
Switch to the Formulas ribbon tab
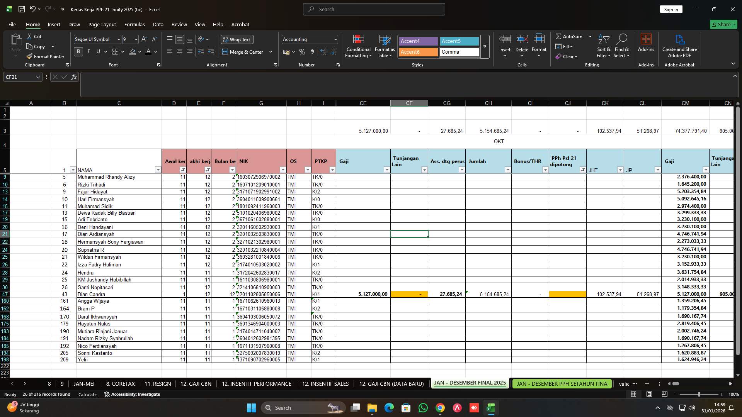point(134,24)
